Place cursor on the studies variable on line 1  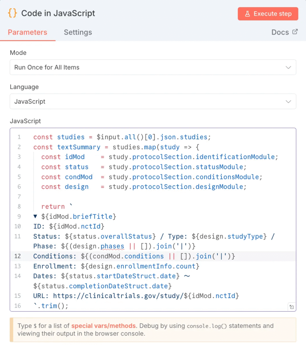[71, 137]
